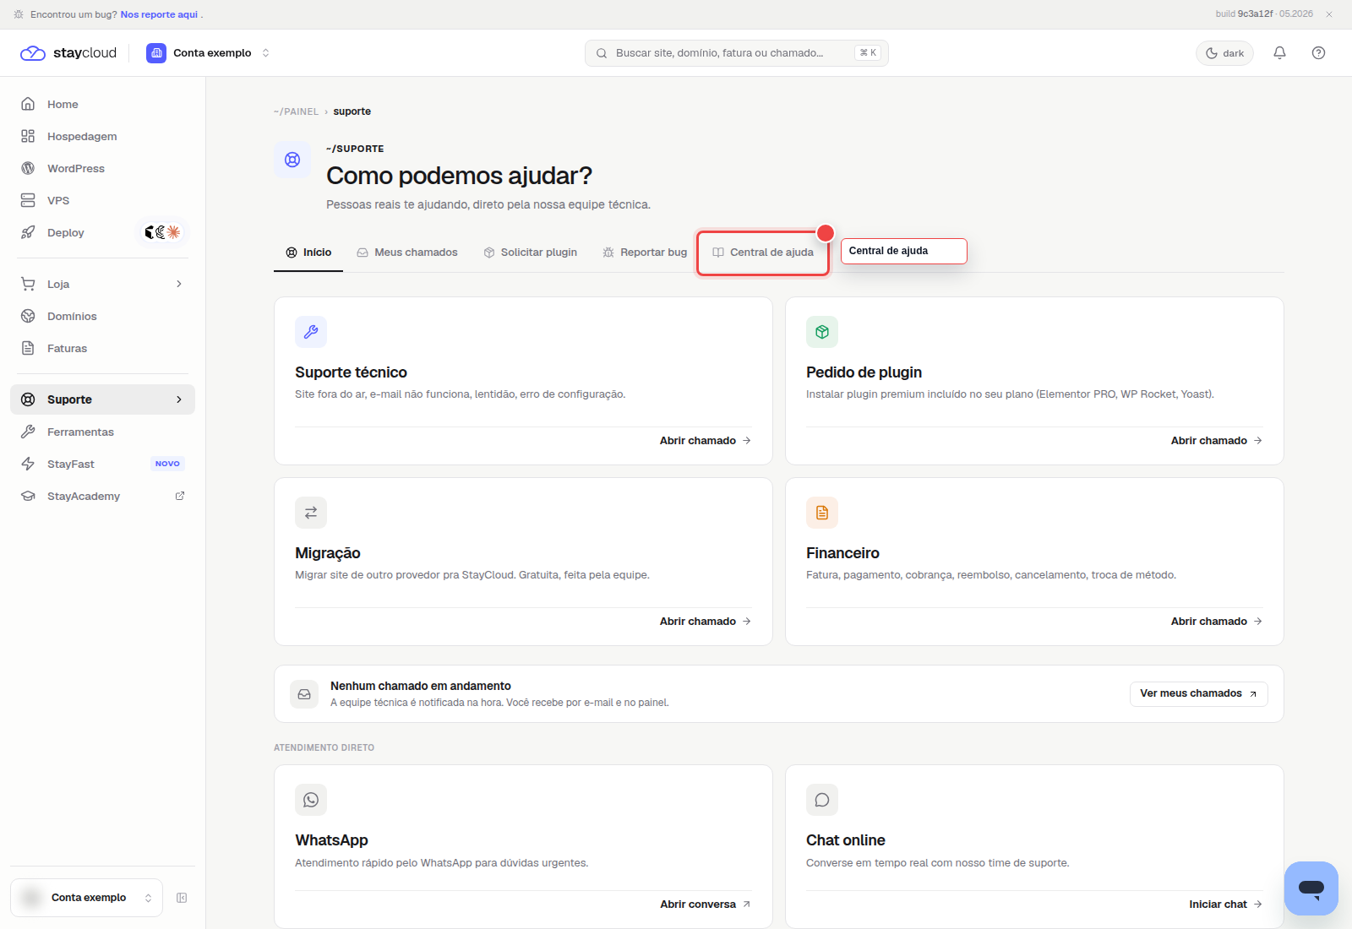The height and width of the screenshot is (929, 1352).
Task: Open the help question mark icon
Action: (1318, 53)
